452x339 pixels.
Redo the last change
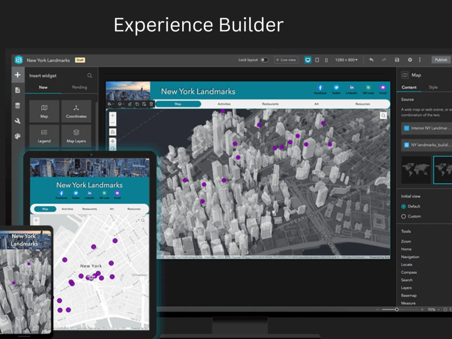click(384, 60)
